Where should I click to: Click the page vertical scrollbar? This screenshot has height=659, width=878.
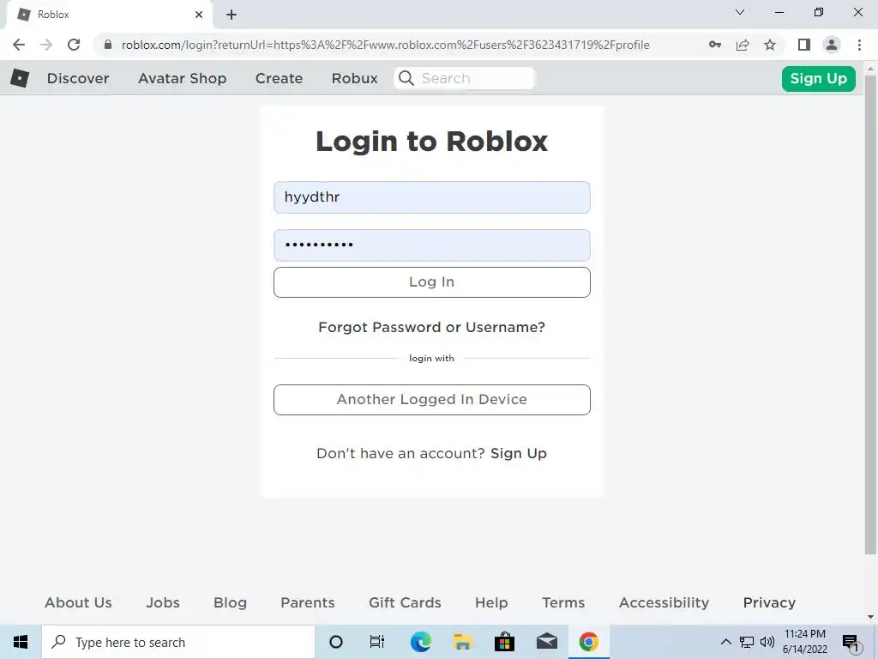[x=871, y=314]
